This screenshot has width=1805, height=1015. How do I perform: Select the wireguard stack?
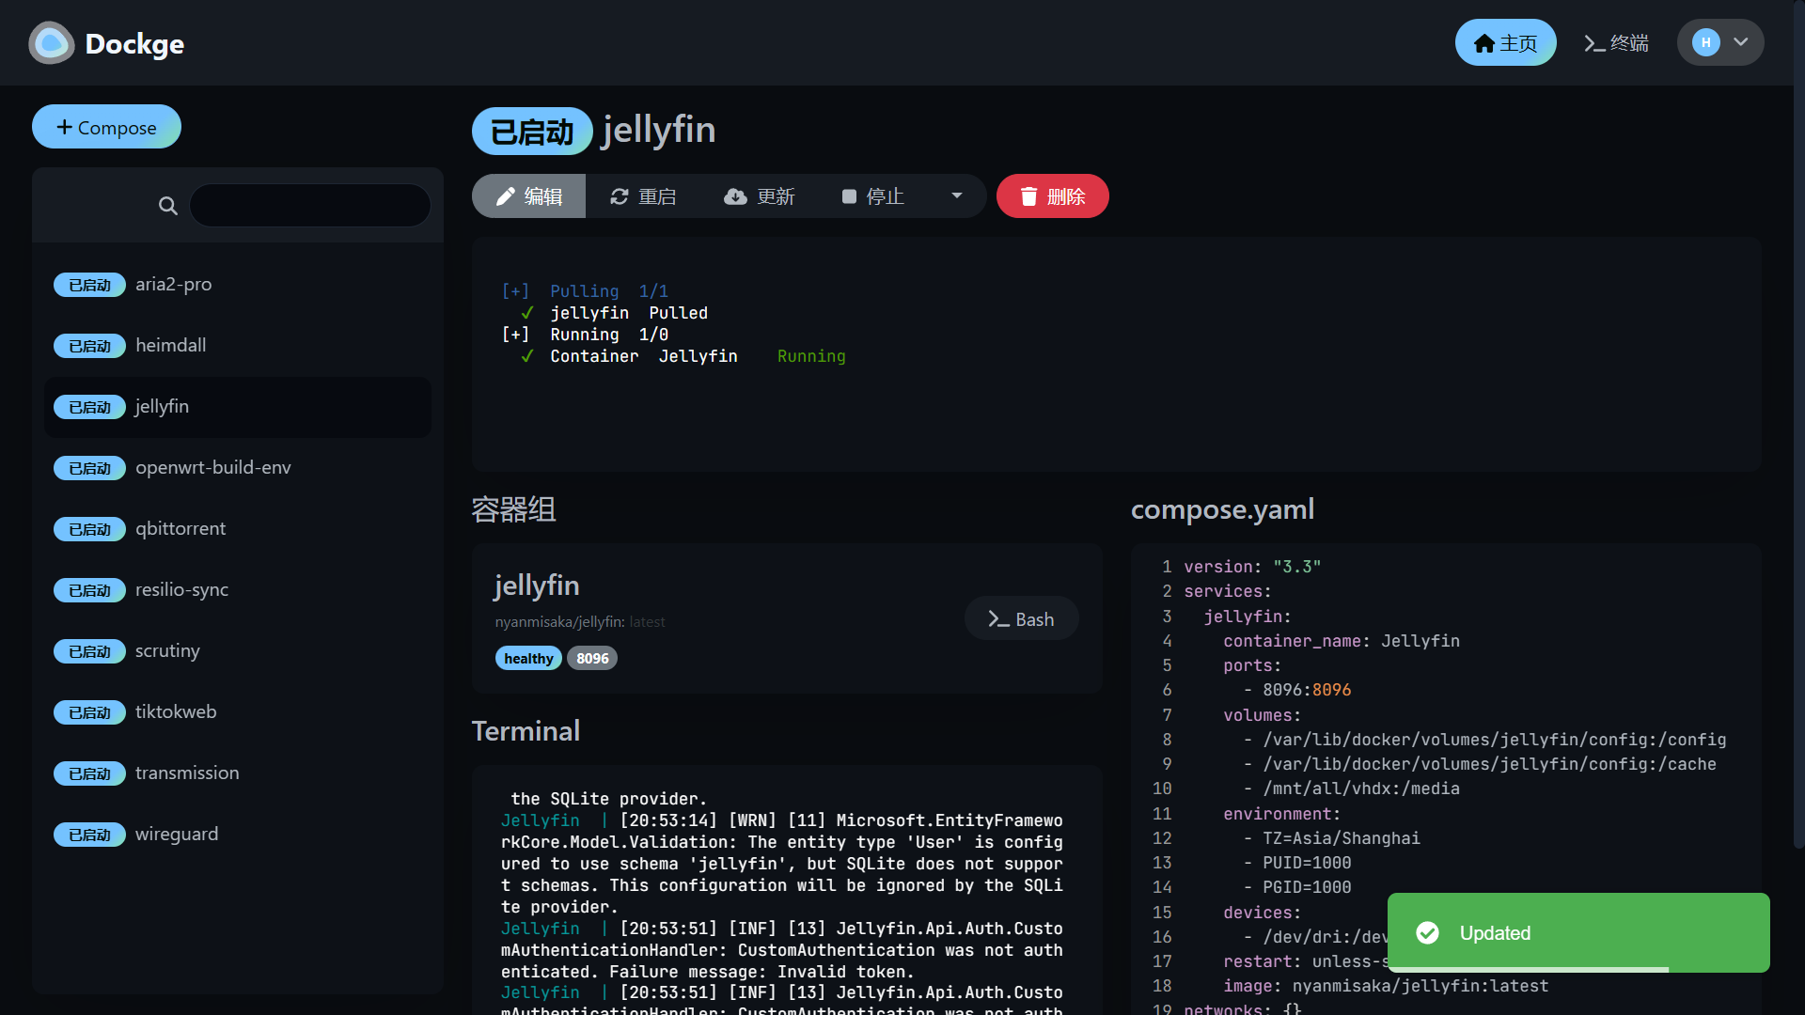coord(238,835)
